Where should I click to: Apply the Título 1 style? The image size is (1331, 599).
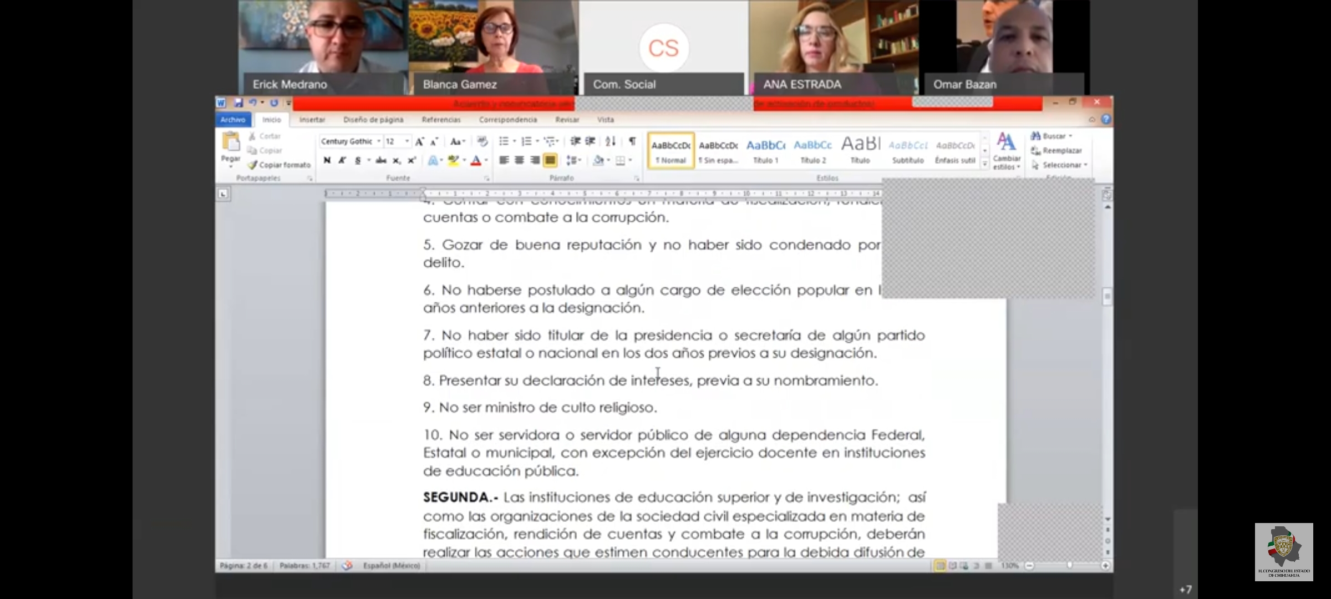tap(765, 150)
